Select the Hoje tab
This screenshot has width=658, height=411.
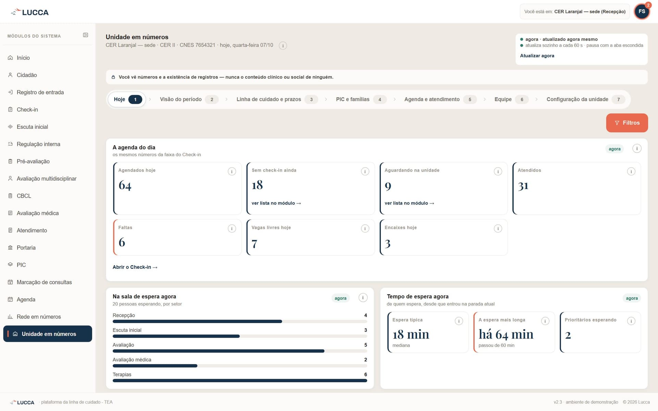click(x=127, y=99)
